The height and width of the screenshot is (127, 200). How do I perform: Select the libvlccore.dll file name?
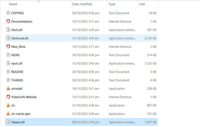[20, 38]
